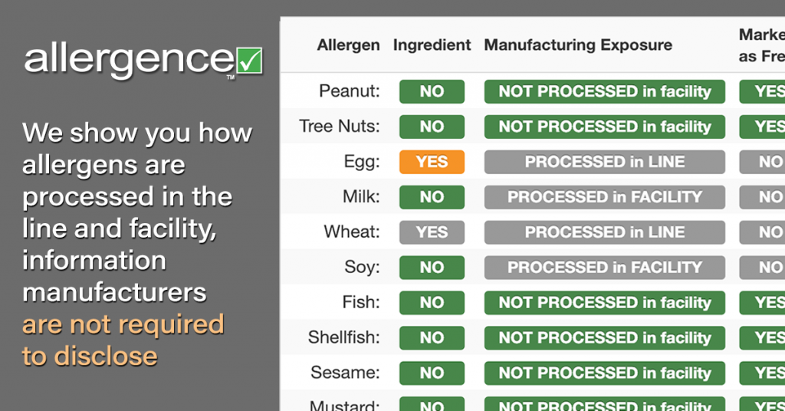Select Egg PROCESSED in LINE badge

click(x=604, y=162)
